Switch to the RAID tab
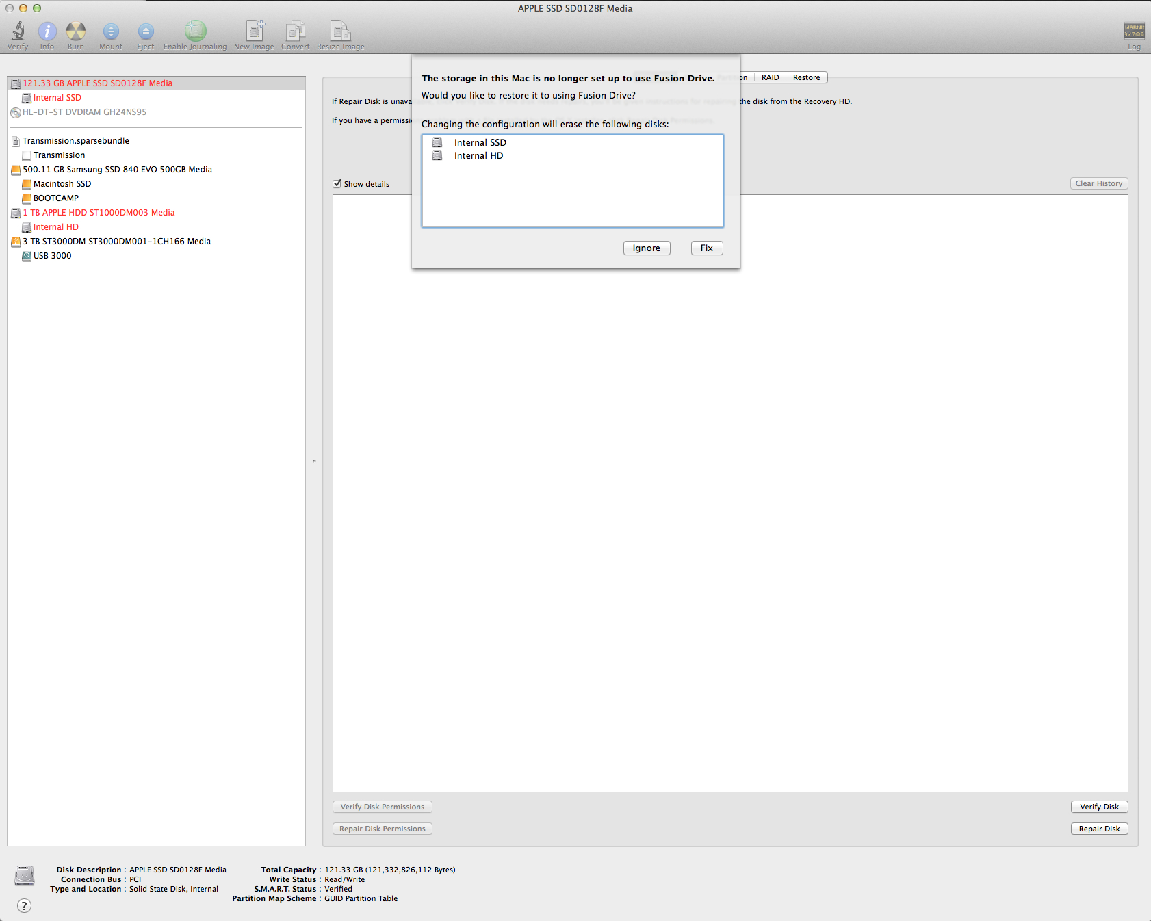This screenshot has width=1151, height=921. tap(771, 77)
